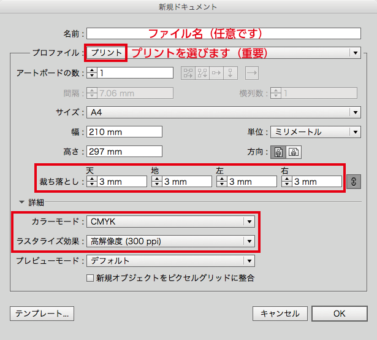Click the 地 bleed stepper

[157, 182]
